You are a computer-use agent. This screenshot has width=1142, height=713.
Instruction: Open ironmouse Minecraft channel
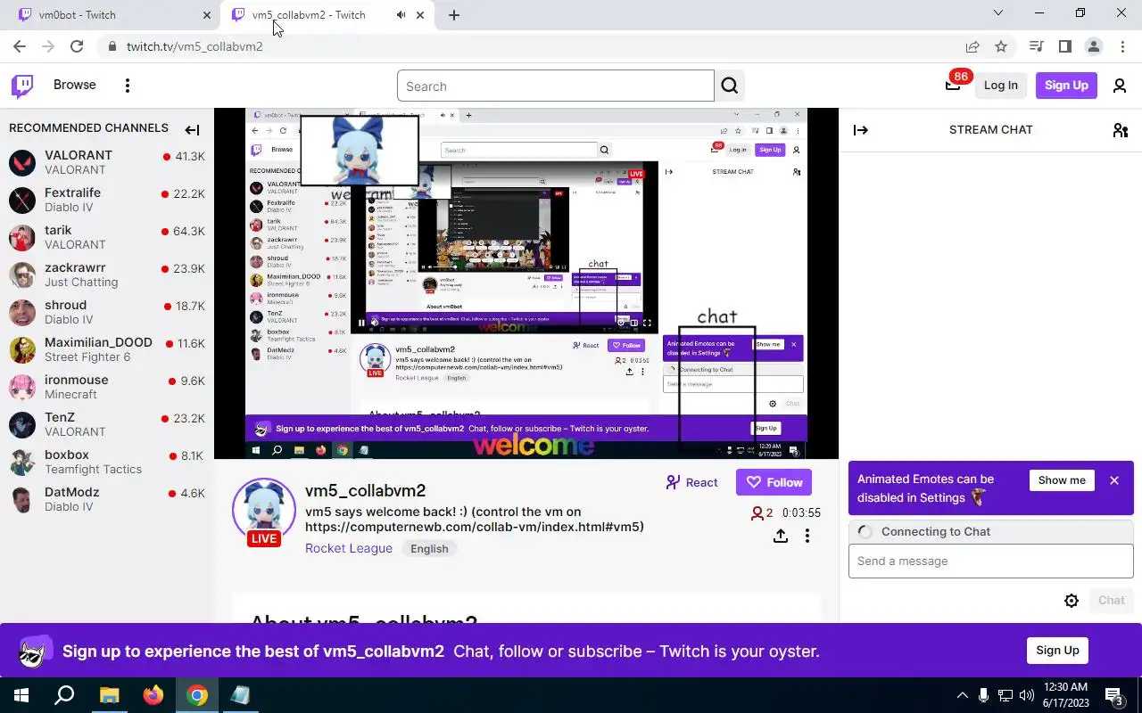[107, 387]
